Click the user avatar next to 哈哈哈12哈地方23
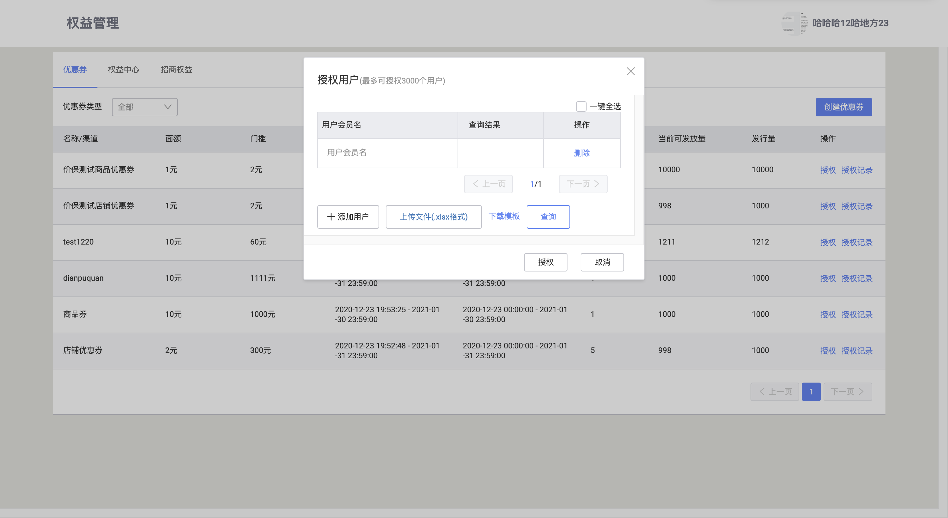 (795, 23)
